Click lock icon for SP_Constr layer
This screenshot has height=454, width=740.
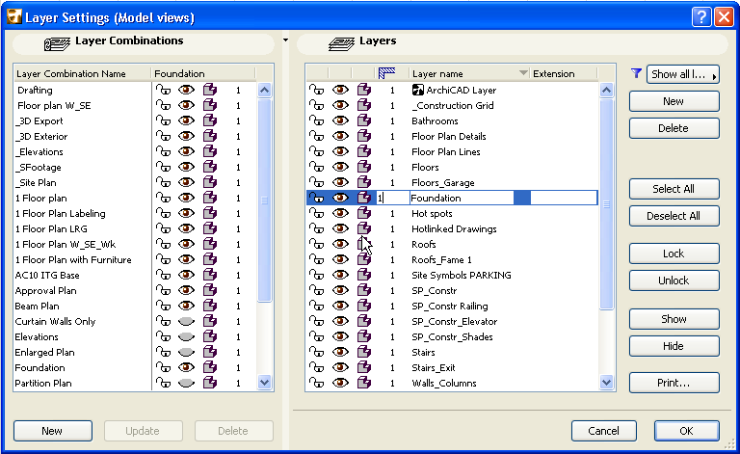316,290
